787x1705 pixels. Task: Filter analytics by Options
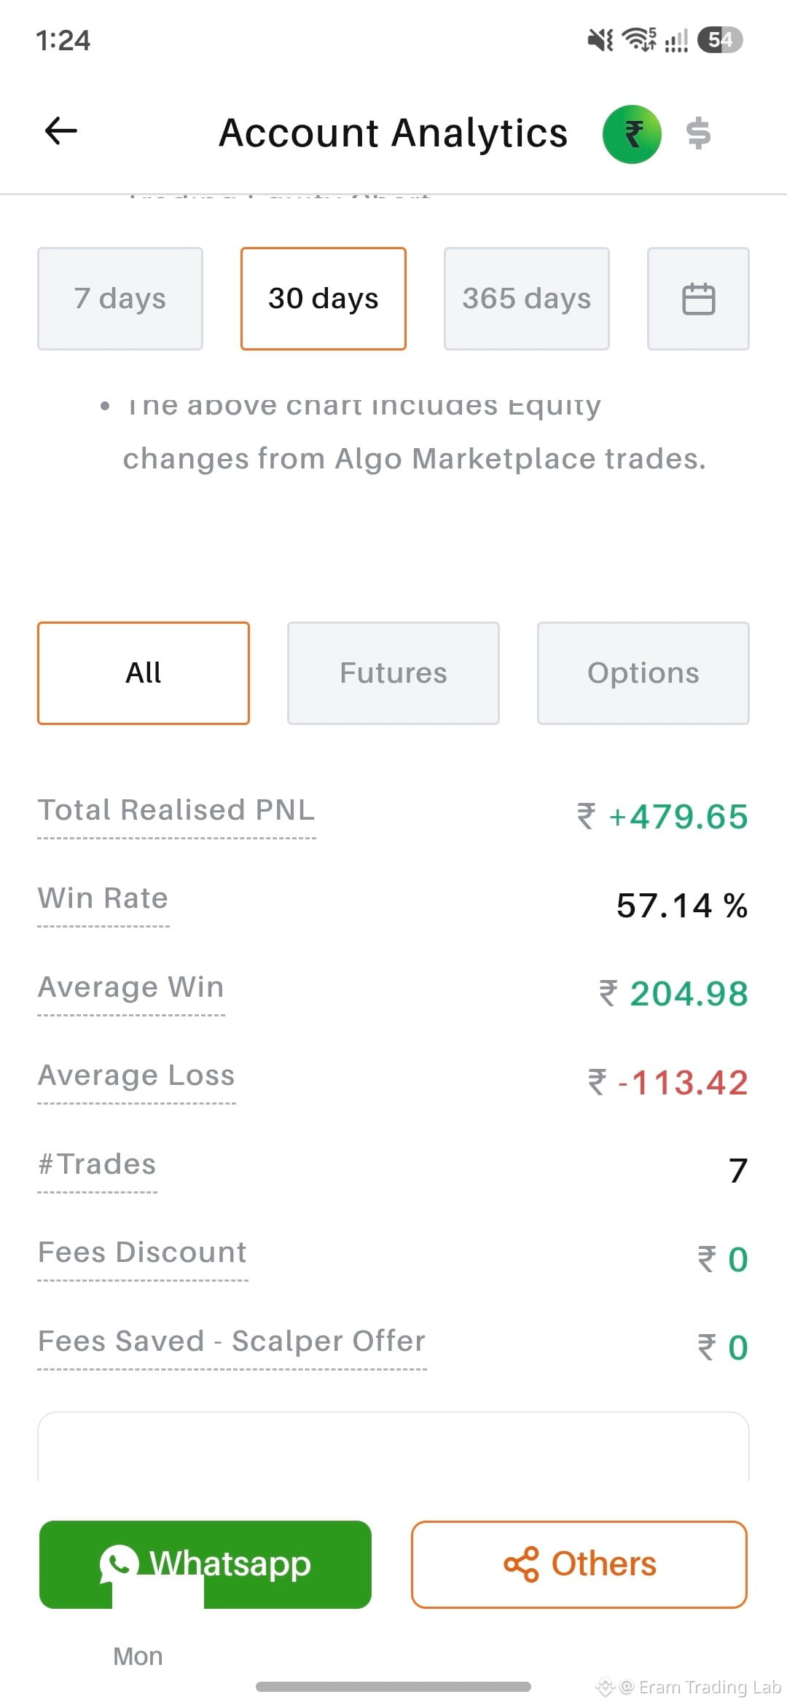[643, 673]
